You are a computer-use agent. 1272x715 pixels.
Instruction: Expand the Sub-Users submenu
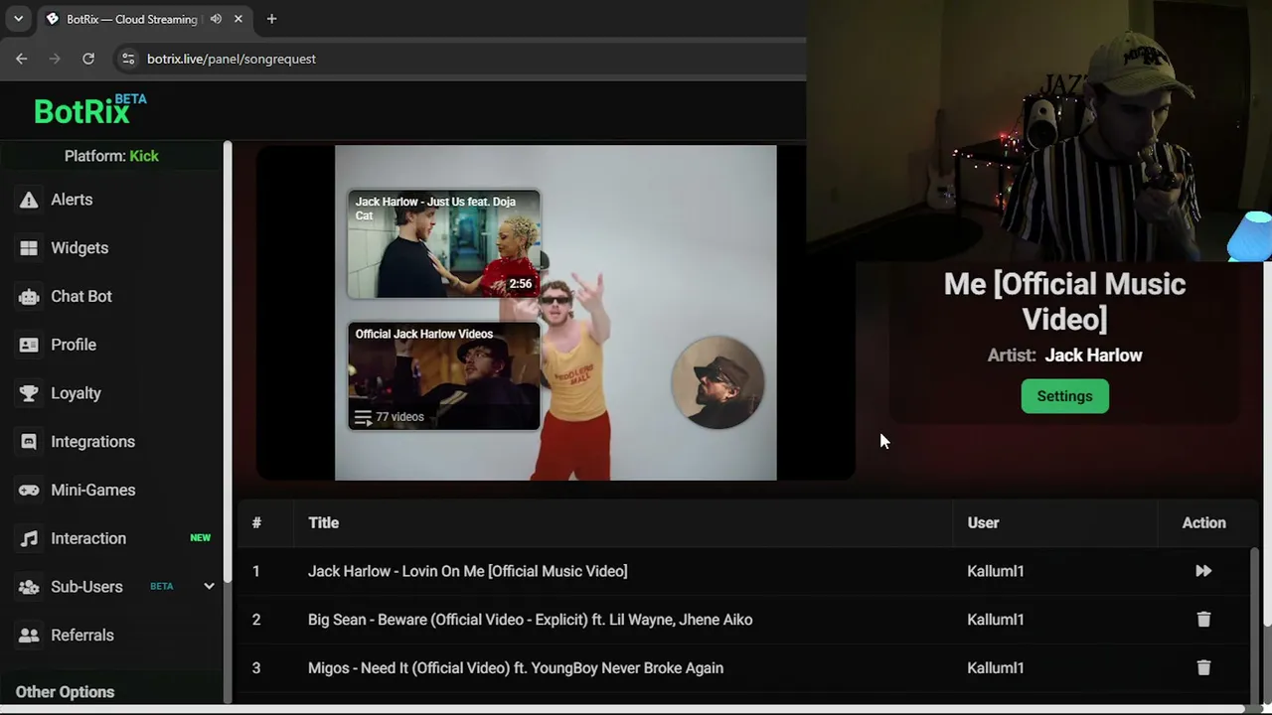(209, 587)
